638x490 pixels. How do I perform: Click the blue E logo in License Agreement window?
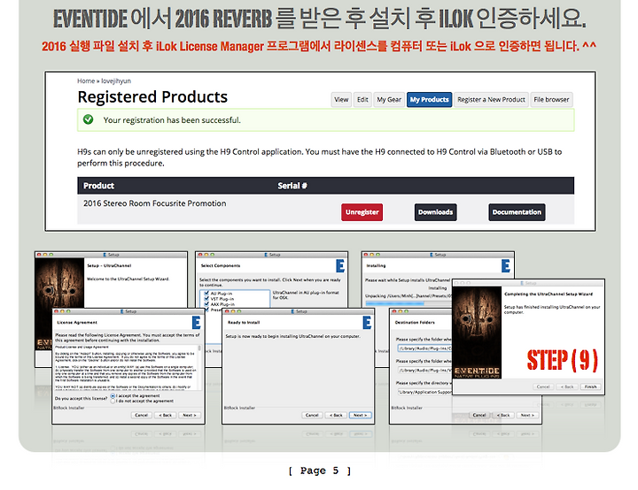point(197,323)
